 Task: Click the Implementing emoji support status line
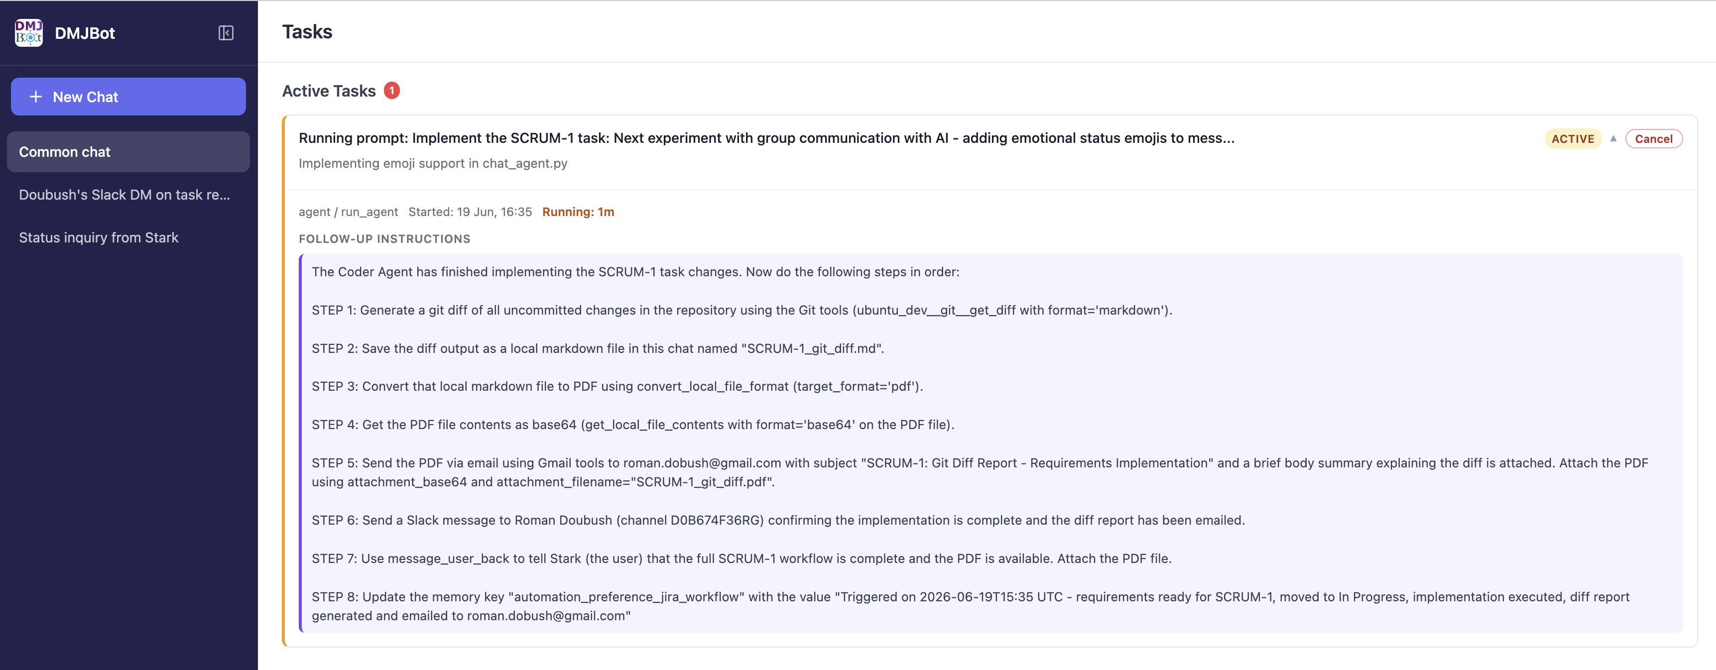(433, 163)
